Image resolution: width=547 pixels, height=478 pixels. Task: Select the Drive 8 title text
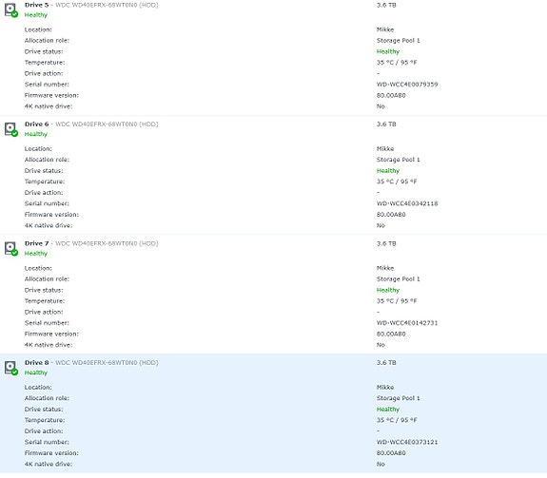pos(37,363)
